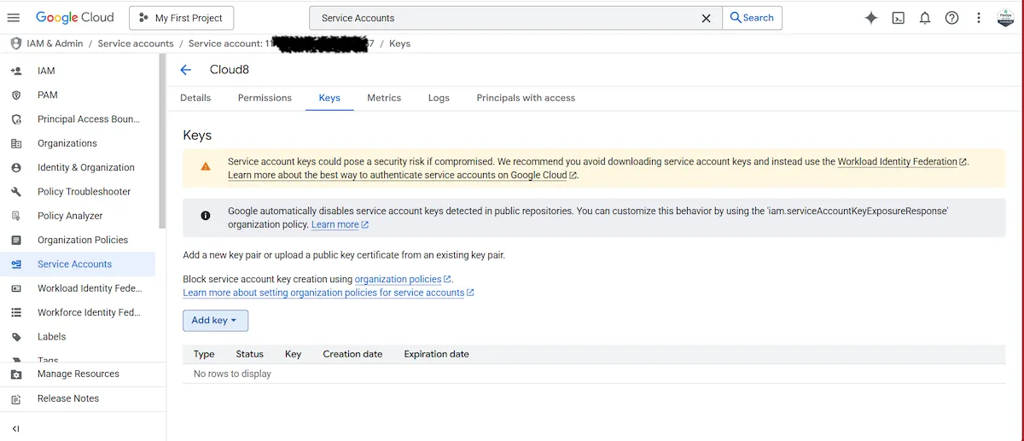Screen dimensions: 1024x441
Task: Click Learn more link in info banner
Action: [x=340, y=224]
